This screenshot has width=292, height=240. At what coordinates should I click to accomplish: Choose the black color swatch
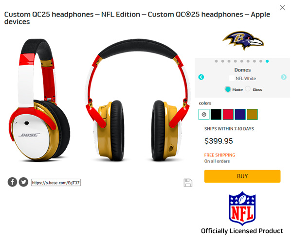(x=216, y=114)
